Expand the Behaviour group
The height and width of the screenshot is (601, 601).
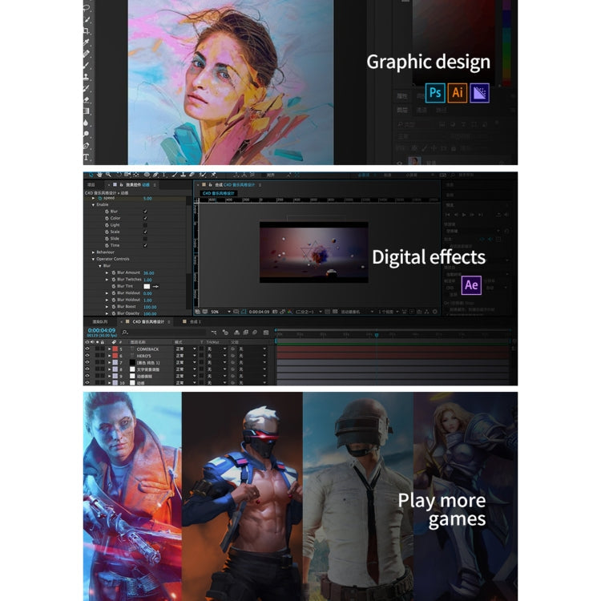(93, 252)
